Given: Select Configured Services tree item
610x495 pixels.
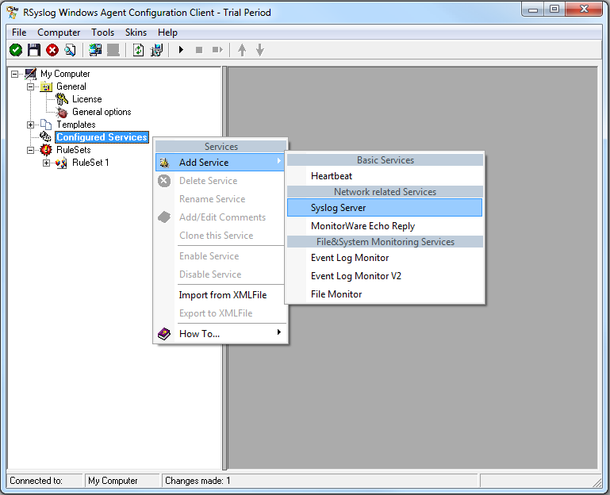Looking at the screenshot, I should [102, 137].
